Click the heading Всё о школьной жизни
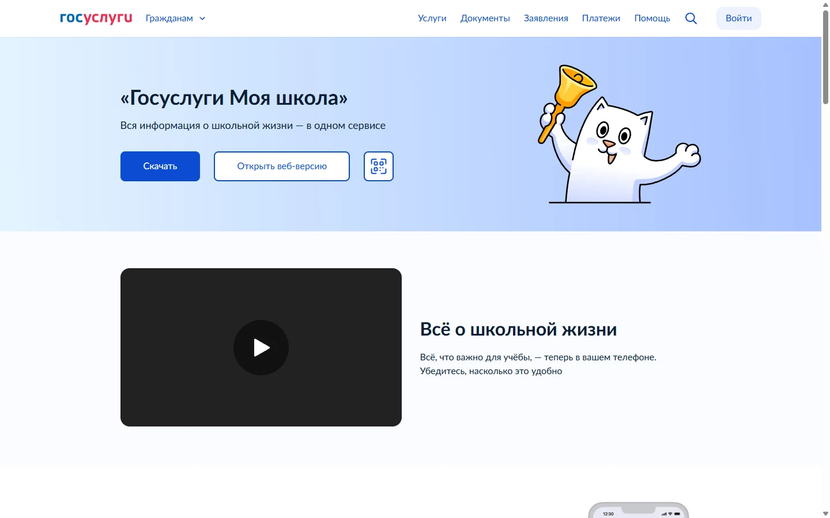 [518, 329]
